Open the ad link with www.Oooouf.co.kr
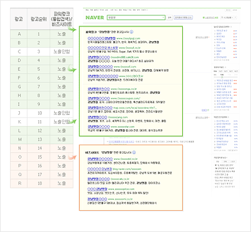The width and height of the screenshot is (251, 232). [103, 48]
